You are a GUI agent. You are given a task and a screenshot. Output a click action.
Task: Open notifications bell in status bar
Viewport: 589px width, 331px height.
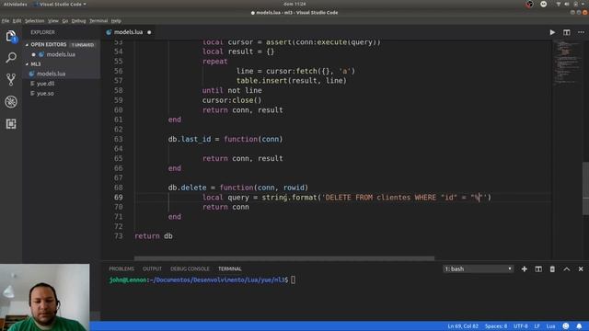click(x=579, y=326)
